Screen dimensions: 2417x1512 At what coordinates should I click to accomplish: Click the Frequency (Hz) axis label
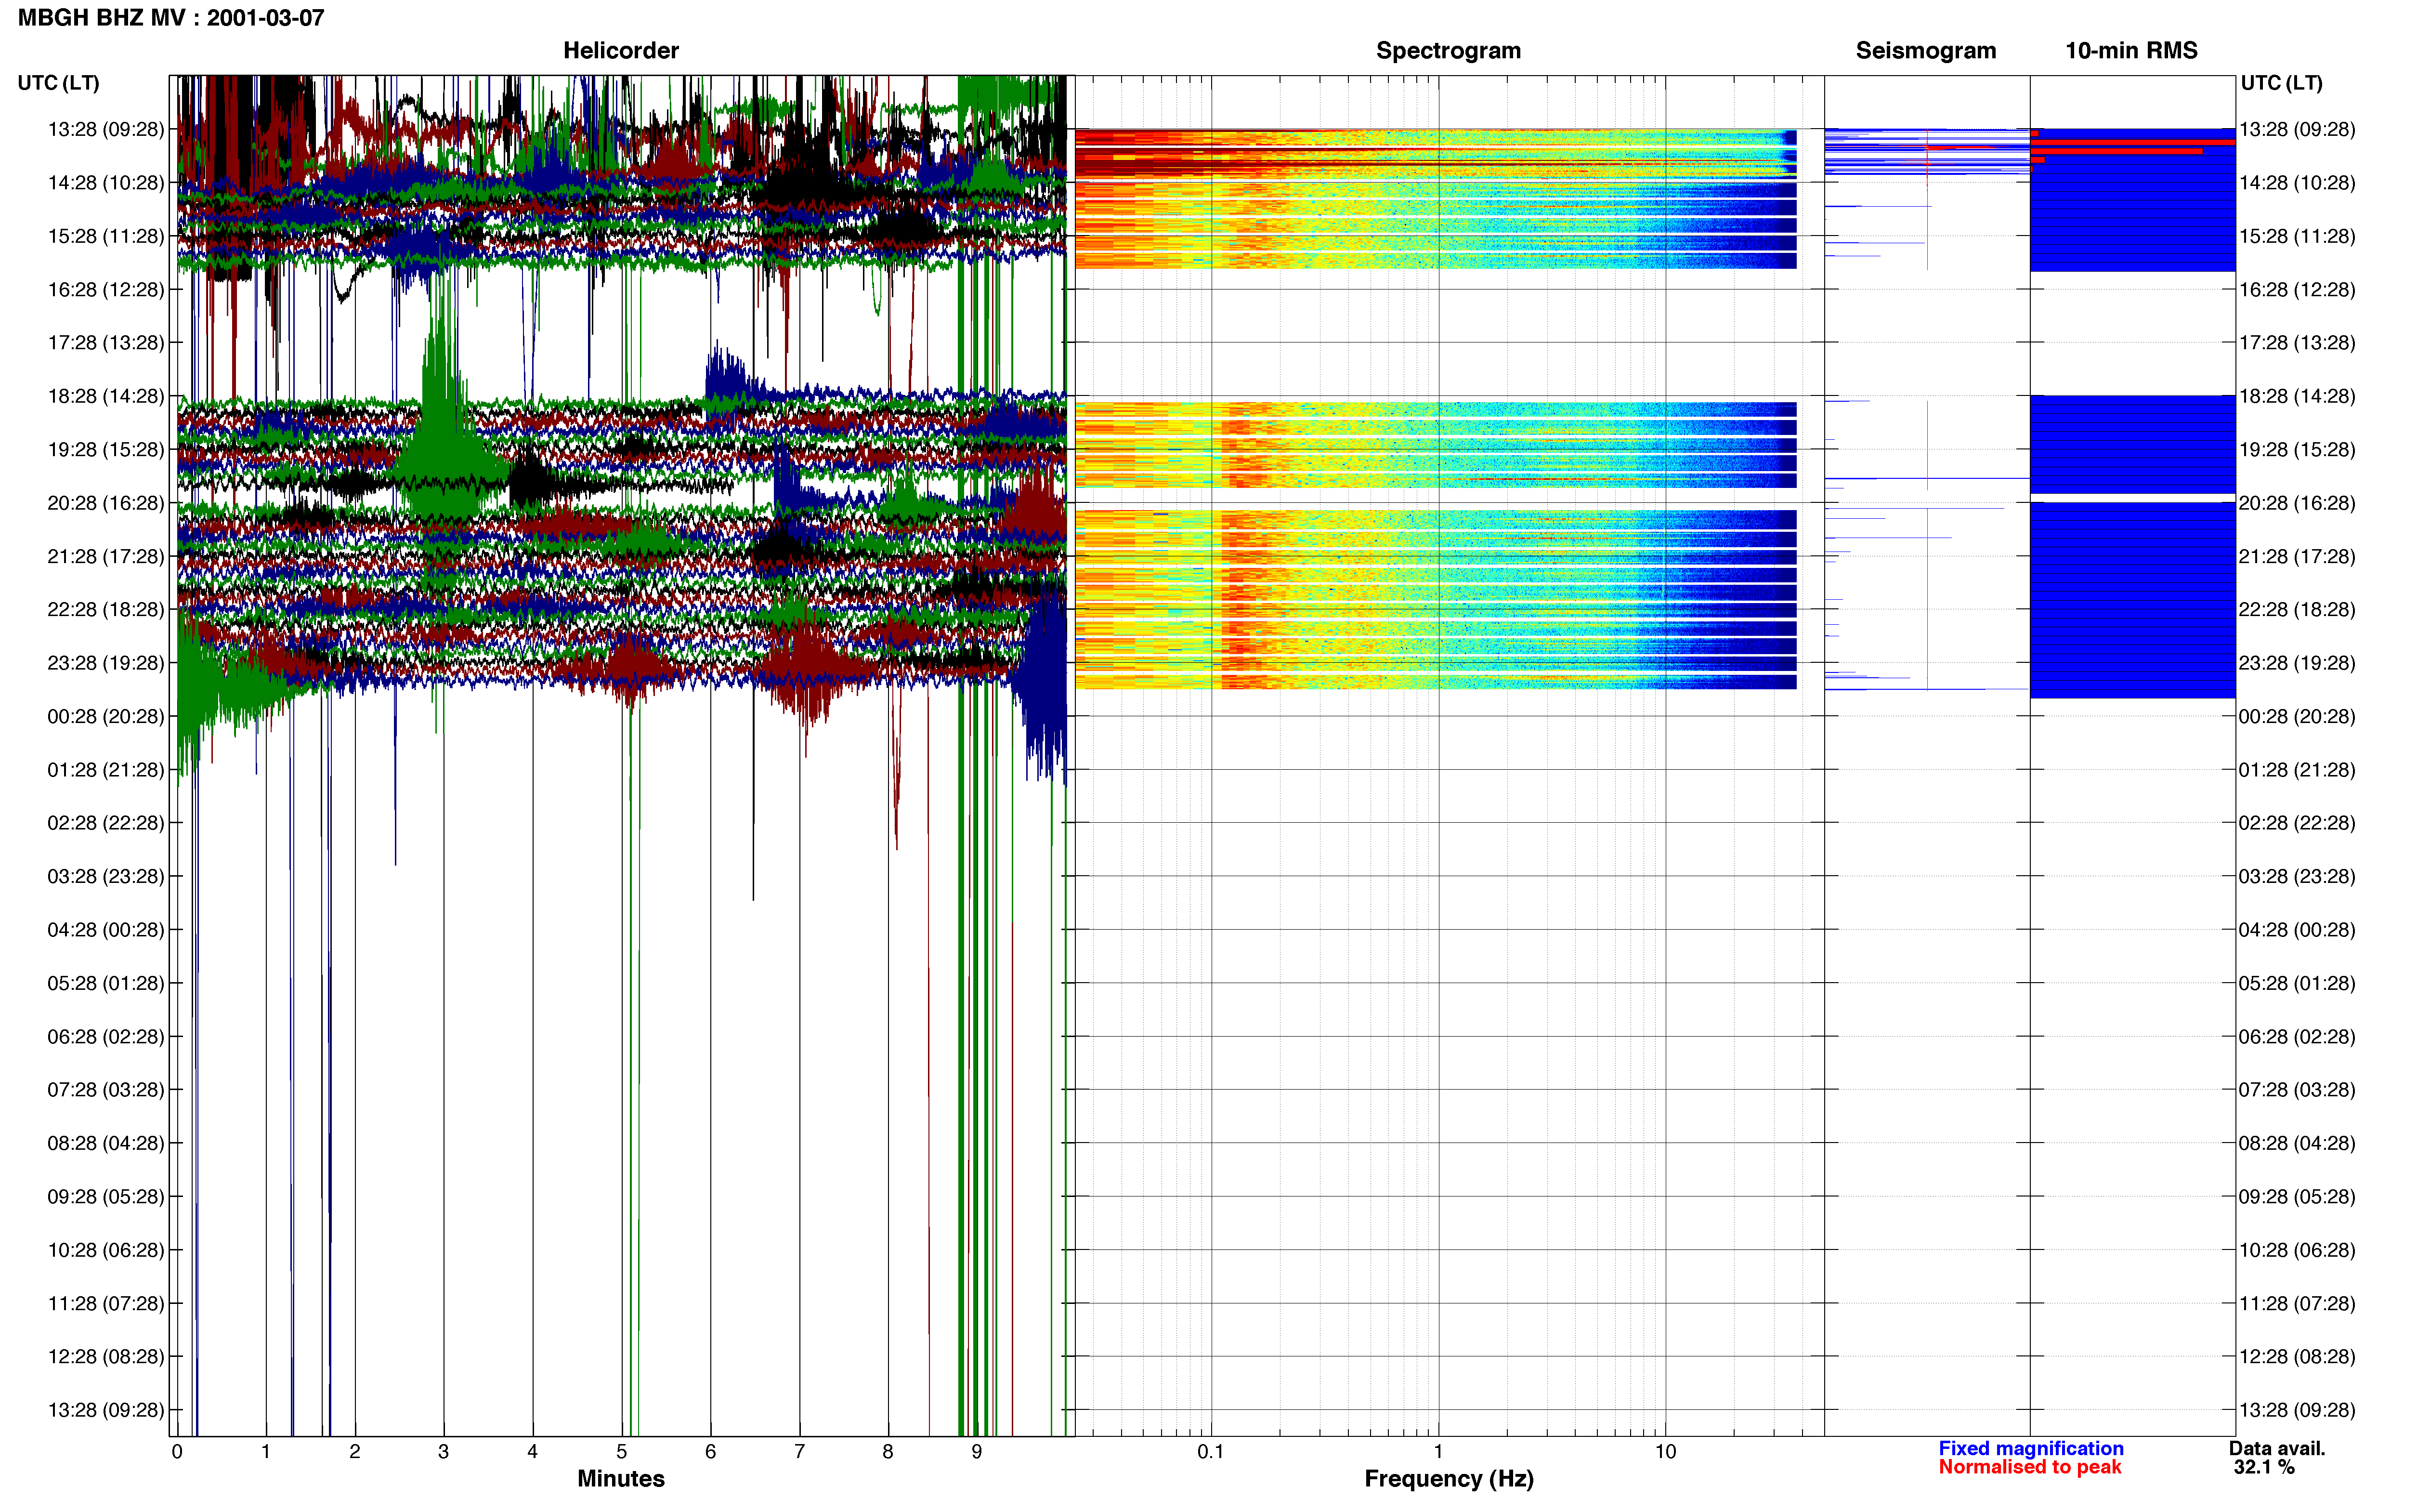1449,1479
